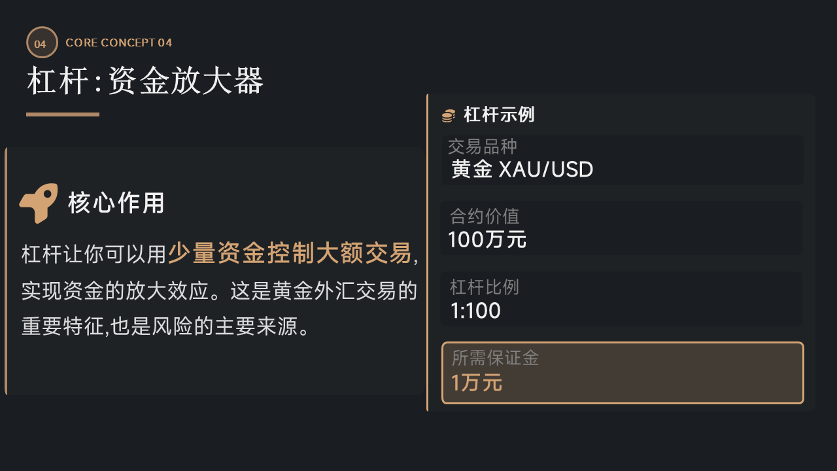The height and width of the screenshot is (471, 837).
Task: Click the gold coins icon beside 杠杆示例
Action: click(448, 116)
